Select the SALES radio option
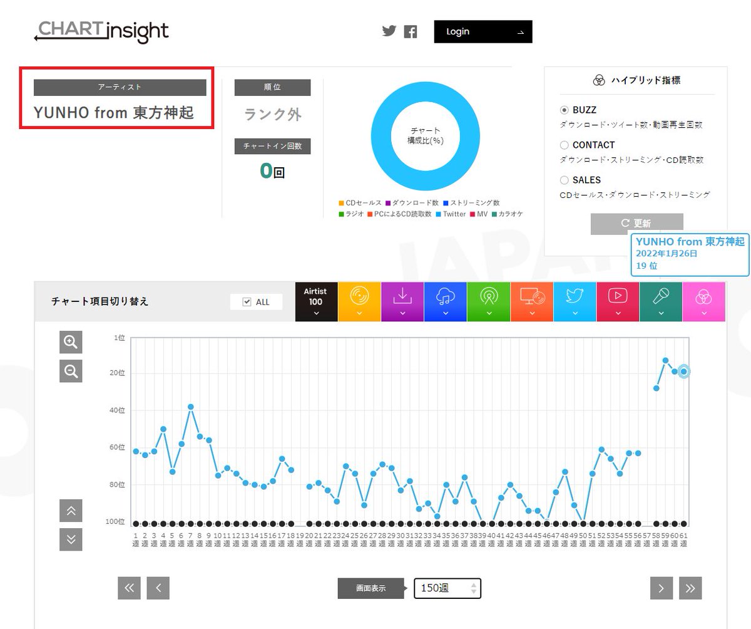The image size is (751, 629). 565,180
